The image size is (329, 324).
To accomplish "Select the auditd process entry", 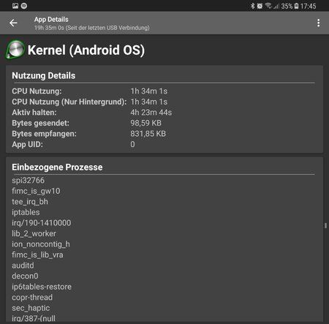I will pos(23,265).
